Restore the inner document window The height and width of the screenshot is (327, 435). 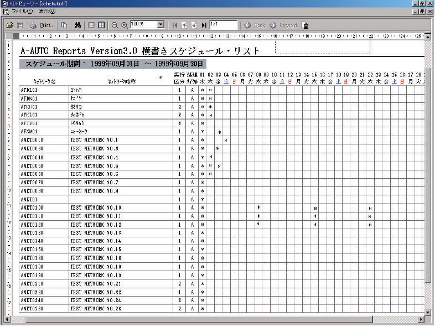click(x=422, y=12)
